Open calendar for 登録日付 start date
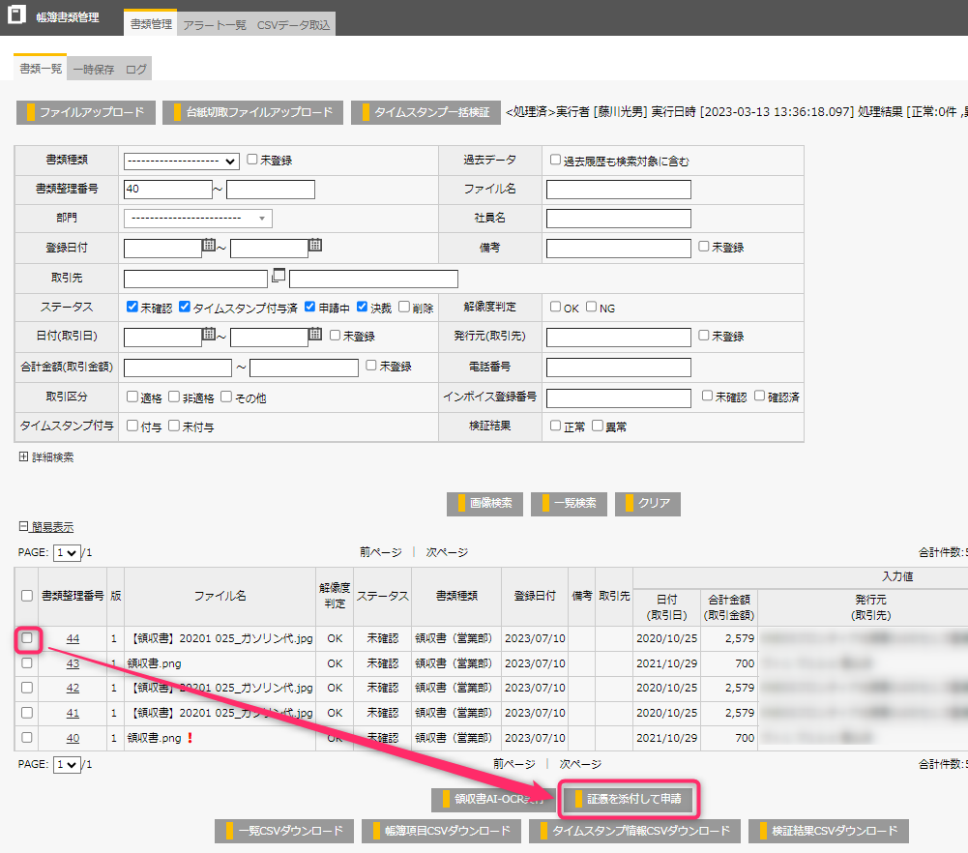Viewport: 968px width, 853px height. [x=209, y=247]
